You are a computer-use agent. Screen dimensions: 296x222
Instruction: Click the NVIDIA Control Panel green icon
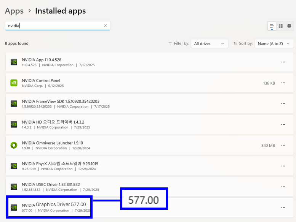[14, 83]
